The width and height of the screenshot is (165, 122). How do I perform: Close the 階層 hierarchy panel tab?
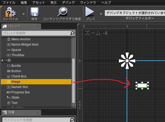point(38,112)
